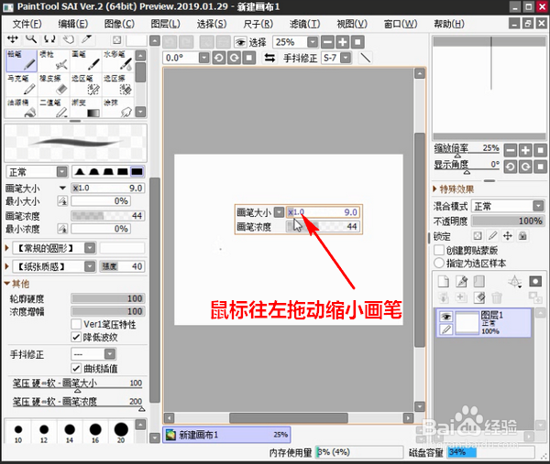Image resolution: width=550 pixels, height=464 pixels.
Task: Click the 轮廓硬度 slider bar
Action: tap(107, 298)
